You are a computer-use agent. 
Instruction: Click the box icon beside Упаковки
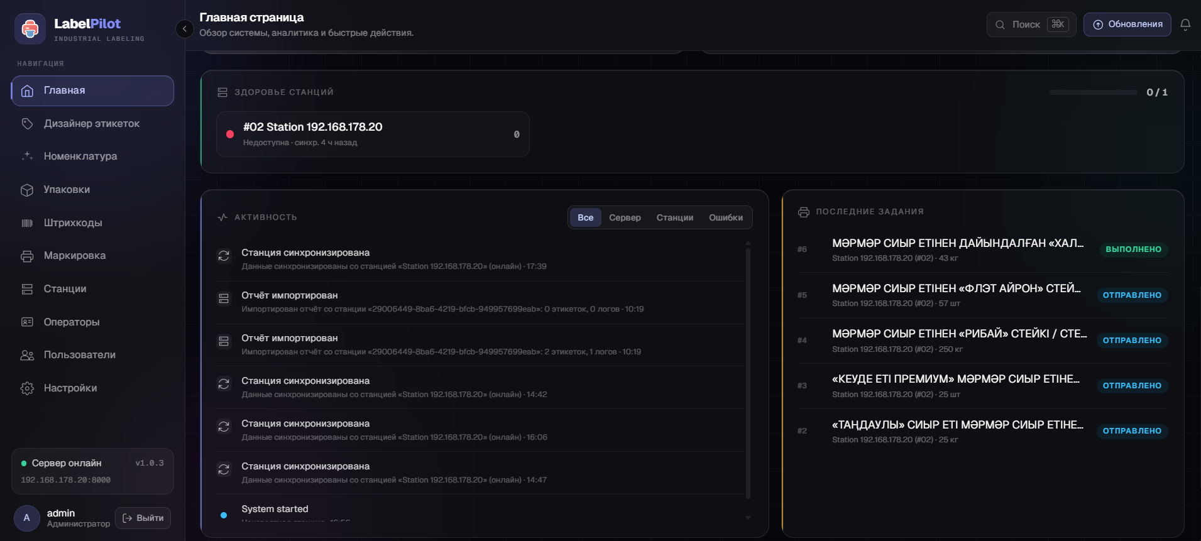tap(27, 190)
